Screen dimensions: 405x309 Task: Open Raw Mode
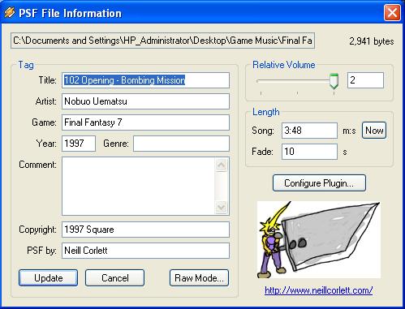click(x=199, y=277)
